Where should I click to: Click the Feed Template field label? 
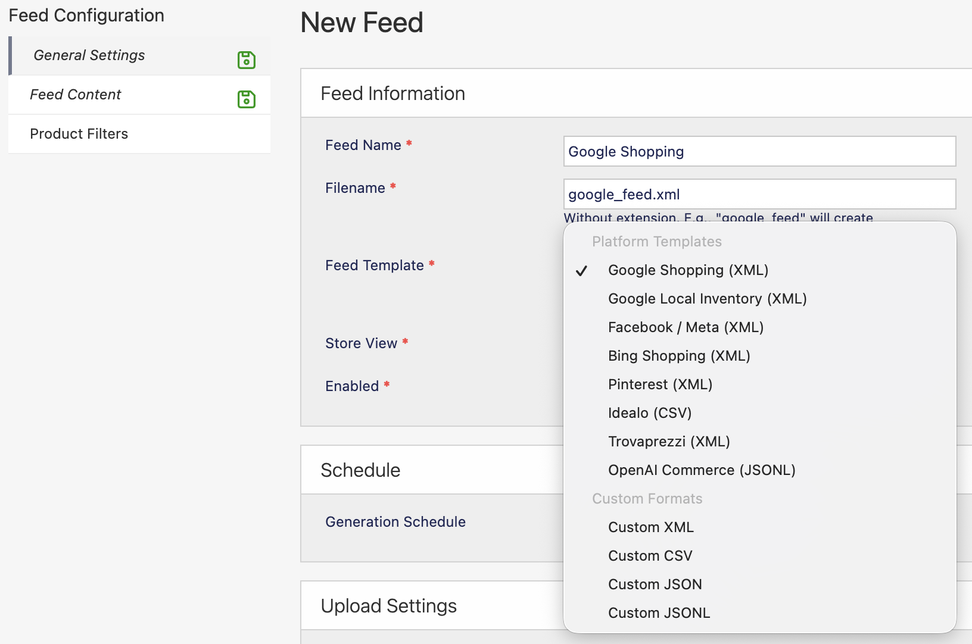[375, 265]
